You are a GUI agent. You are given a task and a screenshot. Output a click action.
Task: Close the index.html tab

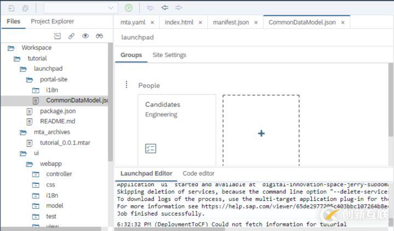200,22
